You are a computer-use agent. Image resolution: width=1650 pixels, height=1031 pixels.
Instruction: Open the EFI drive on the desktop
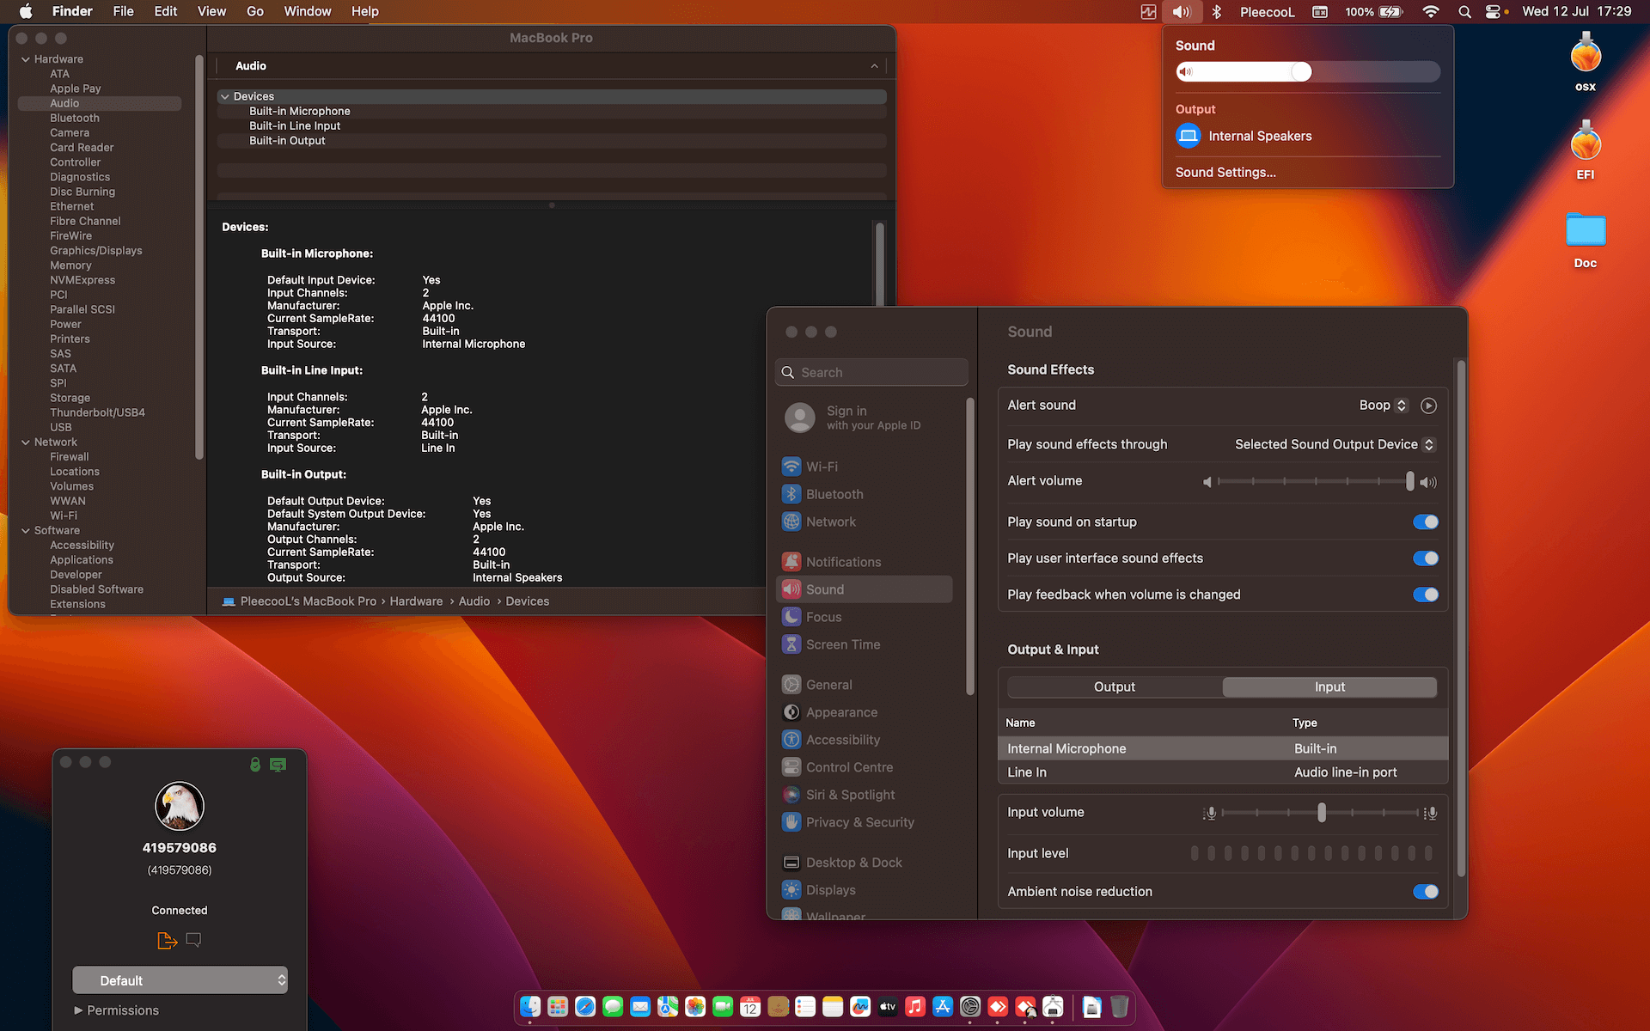1585,146
